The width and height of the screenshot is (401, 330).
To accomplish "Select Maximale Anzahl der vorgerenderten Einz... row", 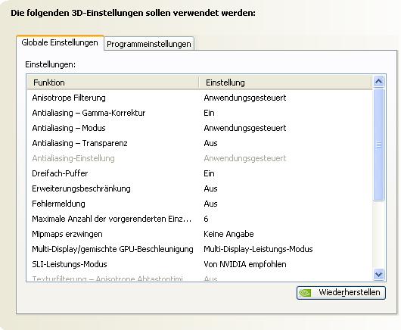I will [200, 219].
